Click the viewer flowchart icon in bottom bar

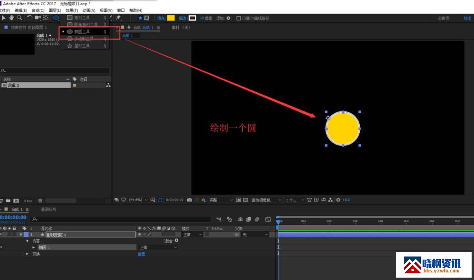click(330, 200)
